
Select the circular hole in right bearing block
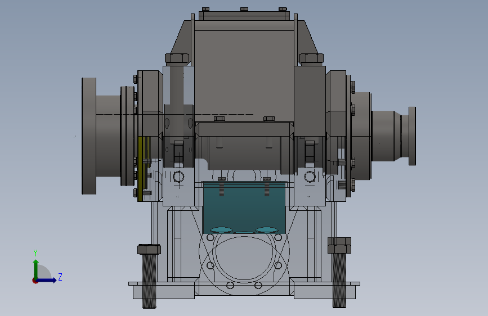coord(310,177)
